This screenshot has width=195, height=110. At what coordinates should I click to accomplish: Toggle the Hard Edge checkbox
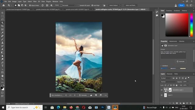(x=92, y=5)
